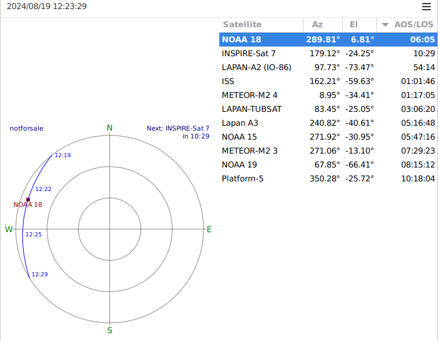The image size is (438, 341).
Task: Select the METEOR-M2 4 row
Action: tap(328, 95)
